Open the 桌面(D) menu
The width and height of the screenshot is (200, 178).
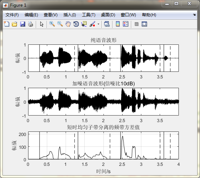pyautogui.click(x=108, y=15)
